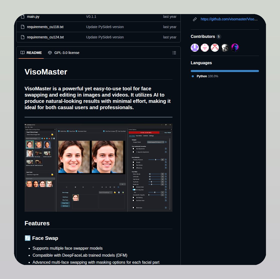Click the Face Swap arrows emoji
Viewport: 280px width, 279px height.
[x=28, y=238]
